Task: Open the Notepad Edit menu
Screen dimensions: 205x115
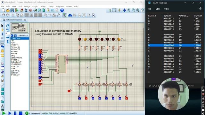Action: tap(158, 9)
